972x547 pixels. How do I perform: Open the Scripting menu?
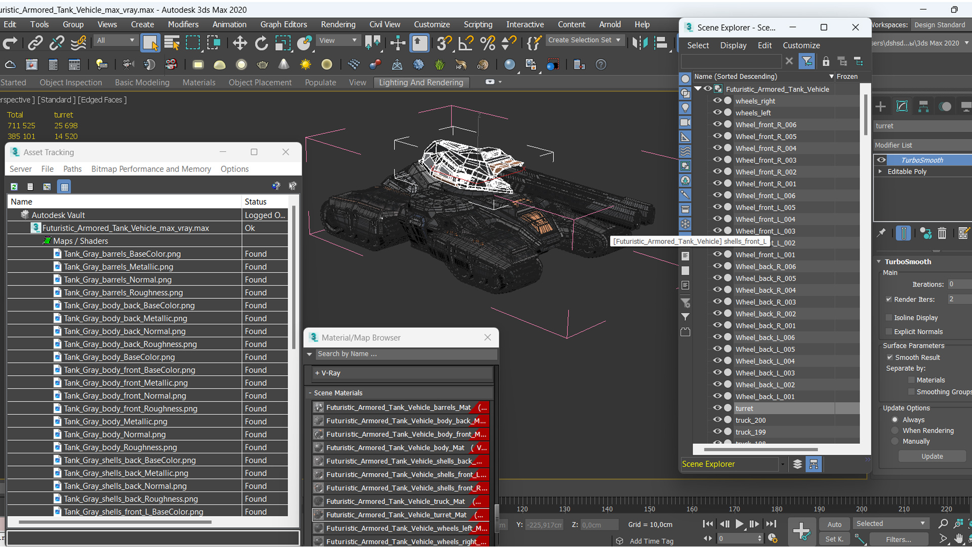point(478,24)
